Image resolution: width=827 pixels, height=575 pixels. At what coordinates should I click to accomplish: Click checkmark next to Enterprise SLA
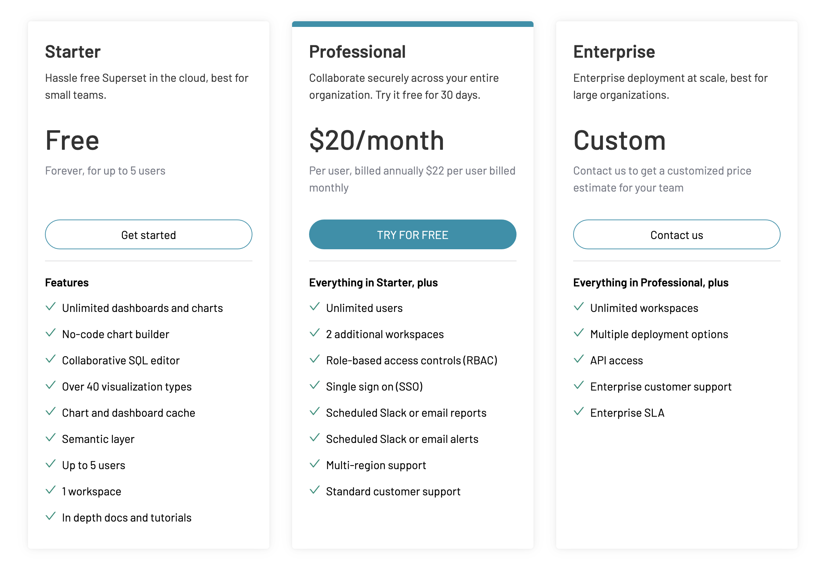click(578, 412)
